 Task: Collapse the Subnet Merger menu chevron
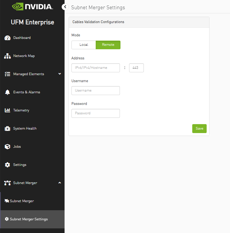(60, 183)
